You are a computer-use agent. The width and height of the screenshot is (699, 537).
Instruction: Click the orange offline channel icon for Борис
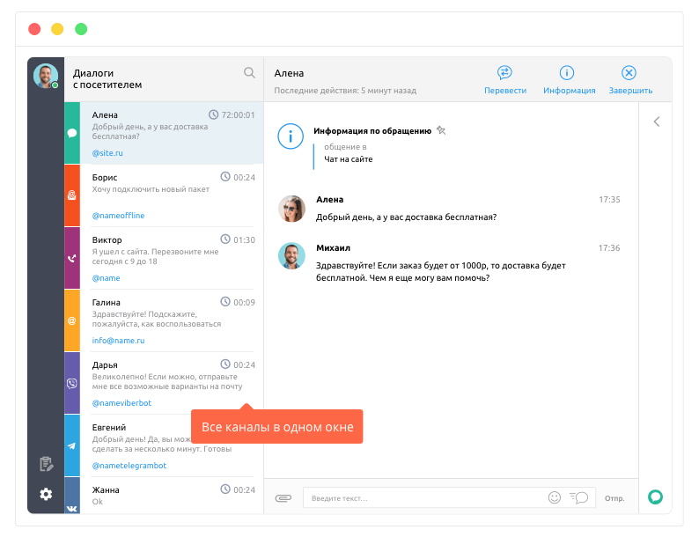click(x=72, y=195)
